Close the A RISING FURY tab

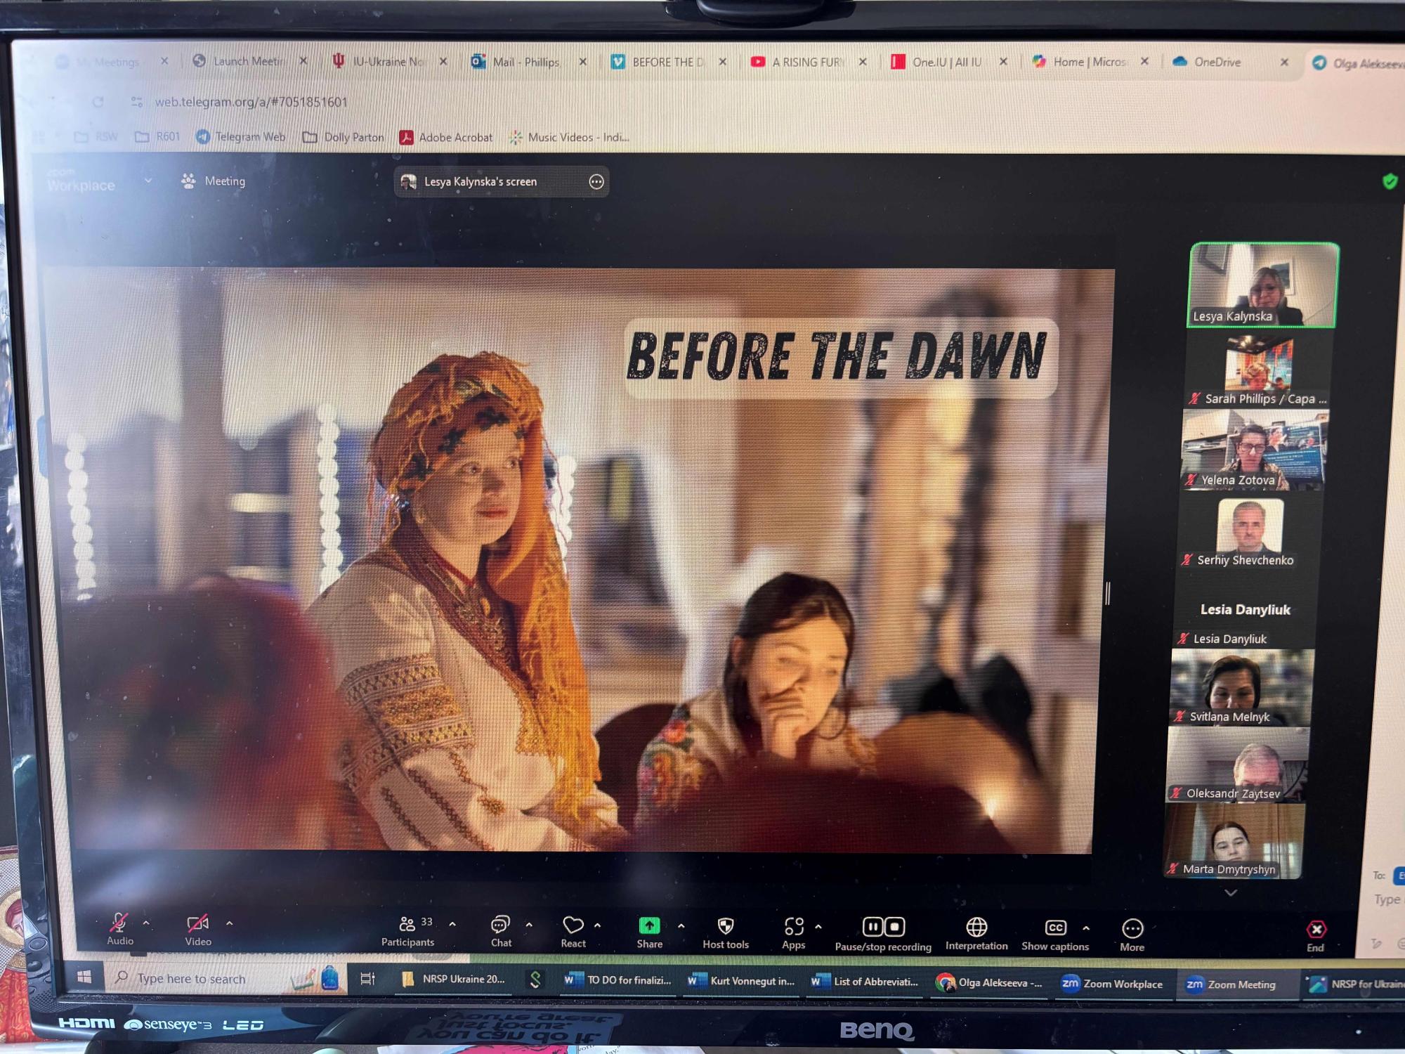point(863,62)
